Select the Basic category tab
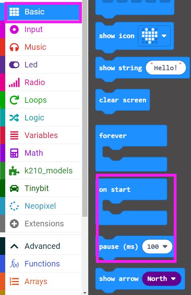Screen dimensions: 191x295 click(x=43, y=12)
